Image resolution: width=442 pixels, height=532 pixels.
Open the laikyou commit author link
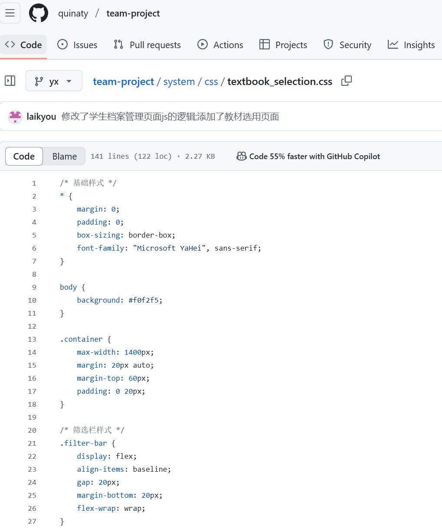click(41, 117)
